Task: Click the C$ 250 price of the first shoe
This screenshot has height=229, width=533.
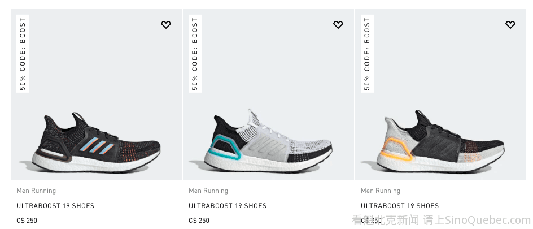Action: pos(27,221)
